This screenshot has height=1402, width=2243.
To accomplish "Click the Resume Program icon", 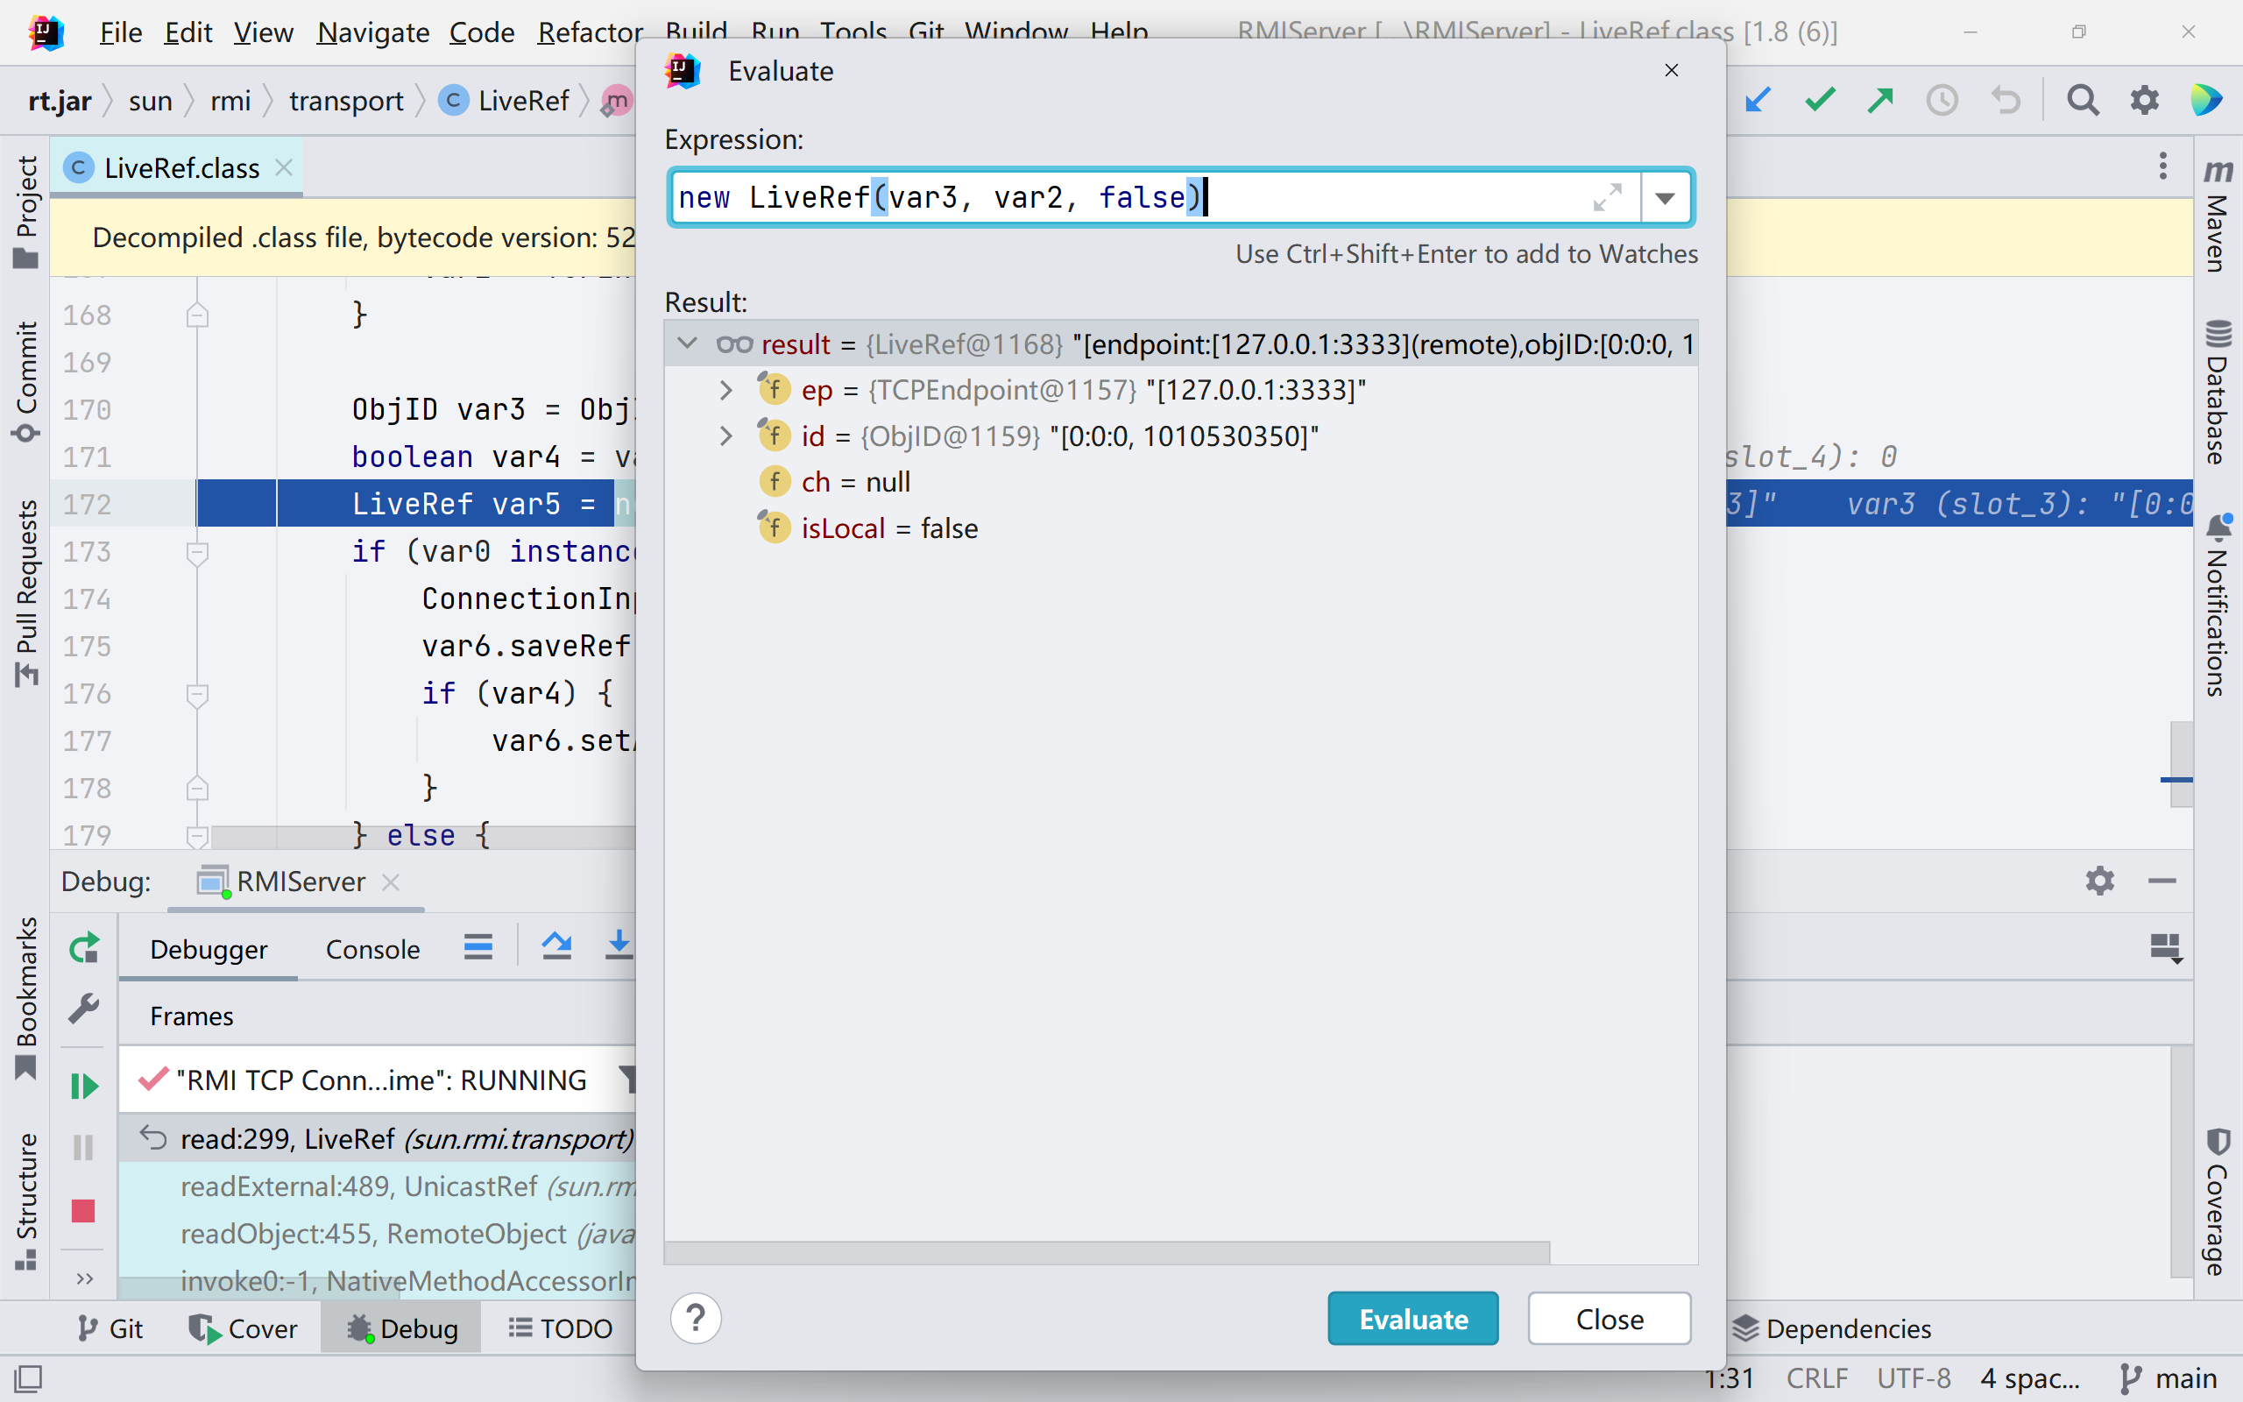I will [x=84, y=1085].
